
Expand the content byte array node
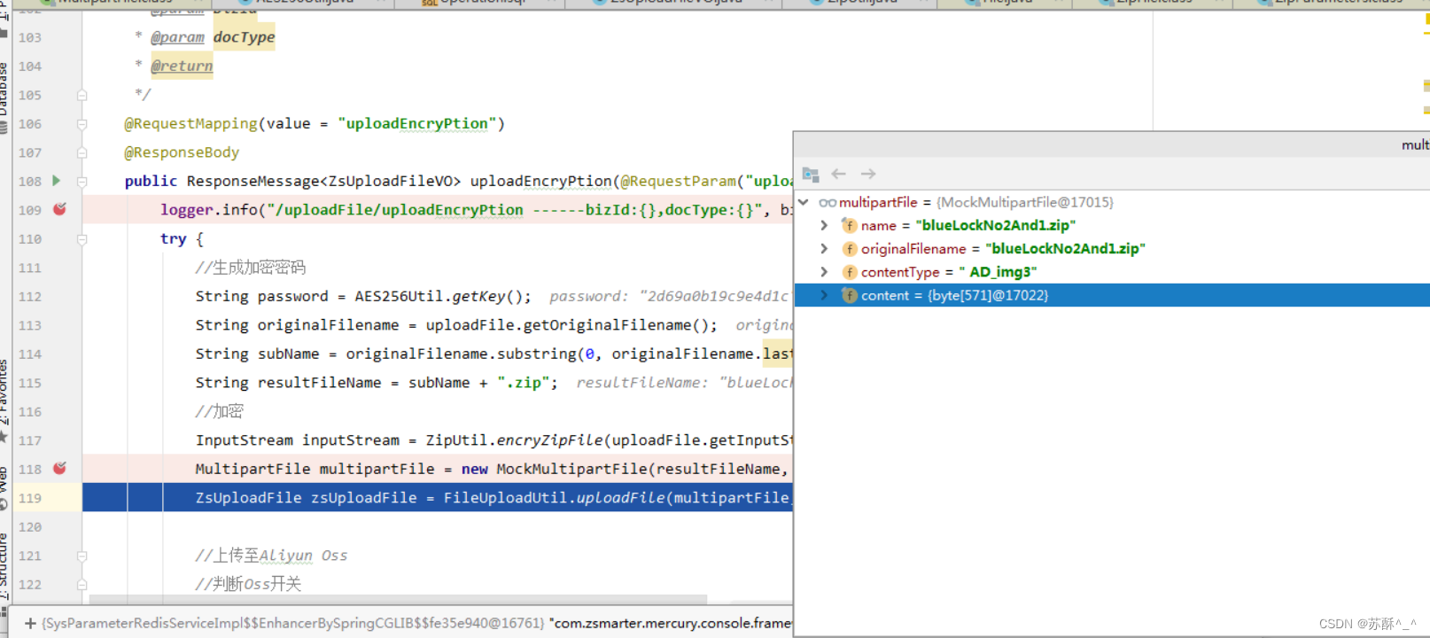(x=824, y=295)
